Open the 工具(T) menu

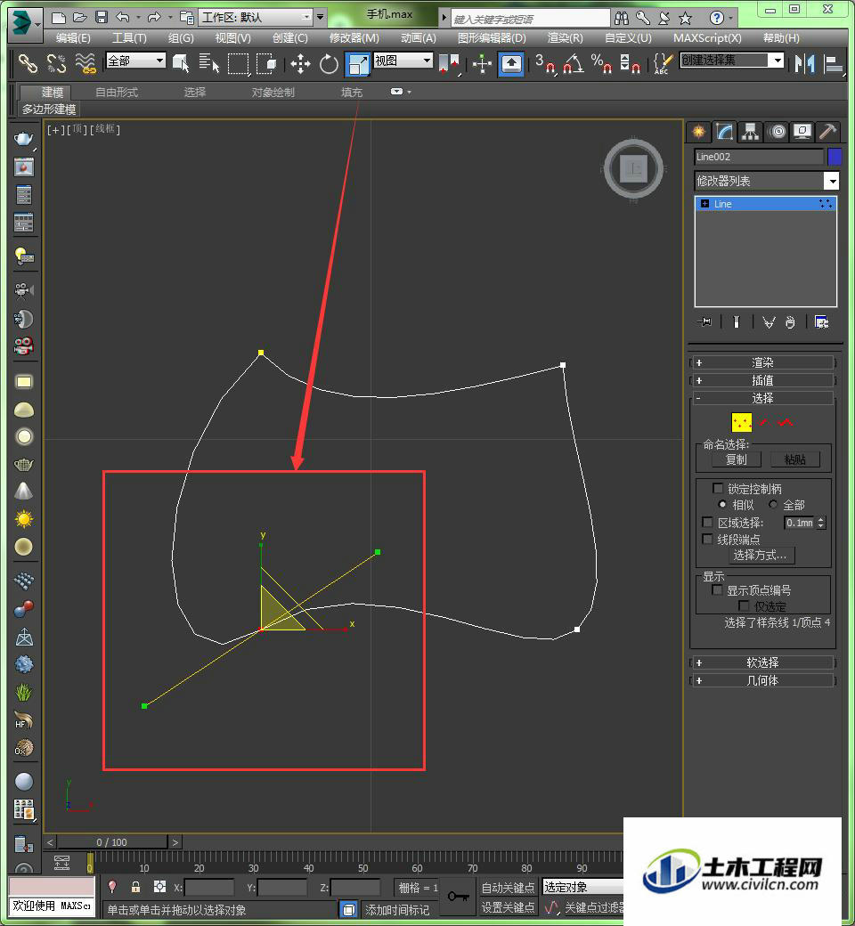[129, 37]
